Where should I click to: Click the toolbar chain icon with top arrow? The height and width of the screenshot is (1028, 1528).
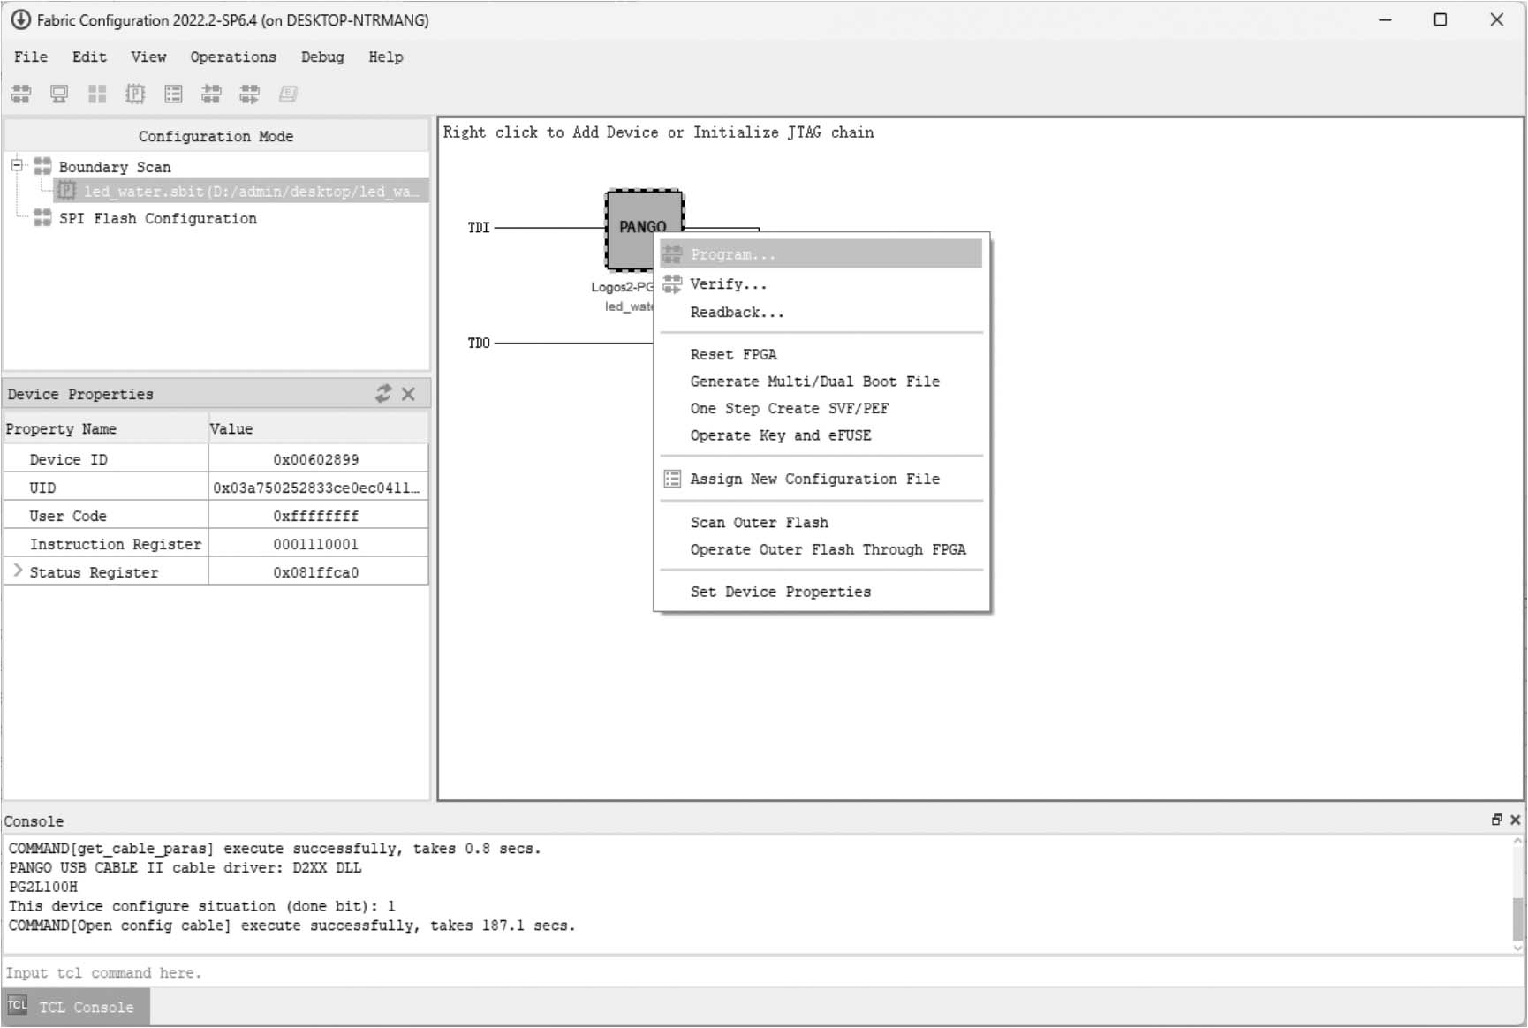pos(211,94)
